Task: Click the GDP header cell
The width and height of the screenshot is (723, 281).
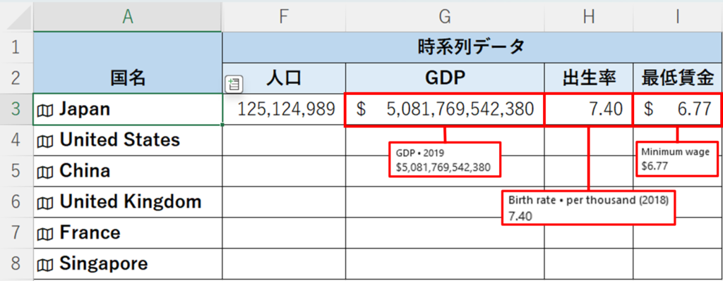Action: (445, 78)
